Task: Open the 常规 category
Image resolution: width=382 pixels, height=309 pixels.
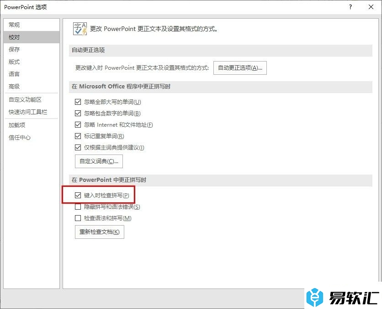Action: click(x=32, y=25)
